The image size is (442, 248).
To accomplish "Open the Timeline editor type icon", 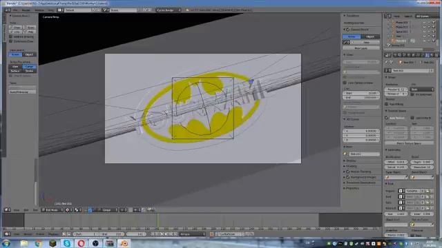I will 7,234.
